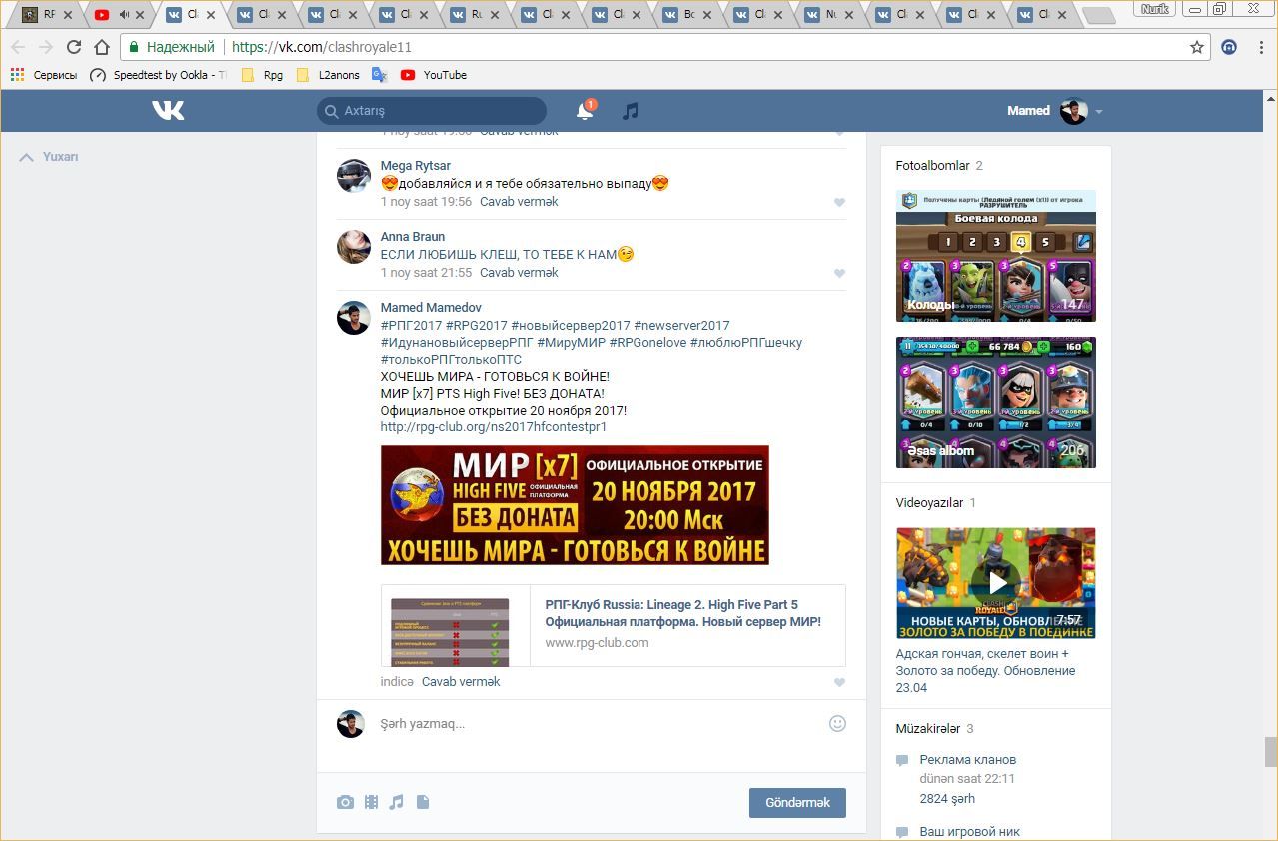The image size is (1278, 841).
Task: Open the РПГ-Клуб Russia link preview title
Action: 682,613
